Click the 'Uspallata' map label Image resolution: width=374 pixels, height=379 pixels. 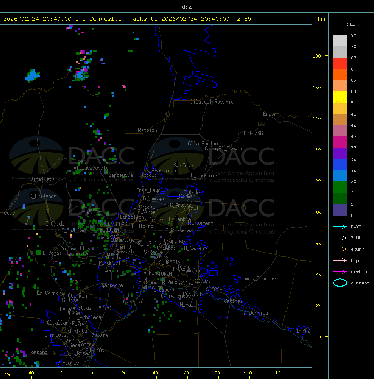click(x=42, y=179)
